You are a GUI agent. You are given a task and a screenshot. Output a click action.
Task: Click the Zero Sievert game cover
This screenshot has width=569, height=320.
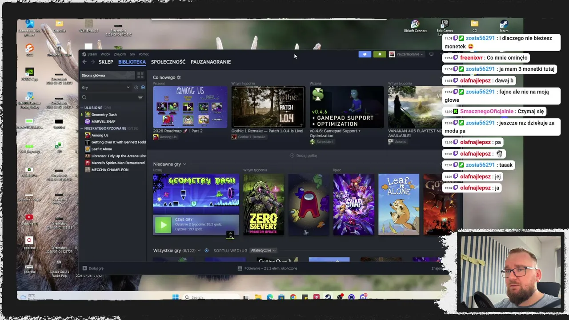pos(264,204)
